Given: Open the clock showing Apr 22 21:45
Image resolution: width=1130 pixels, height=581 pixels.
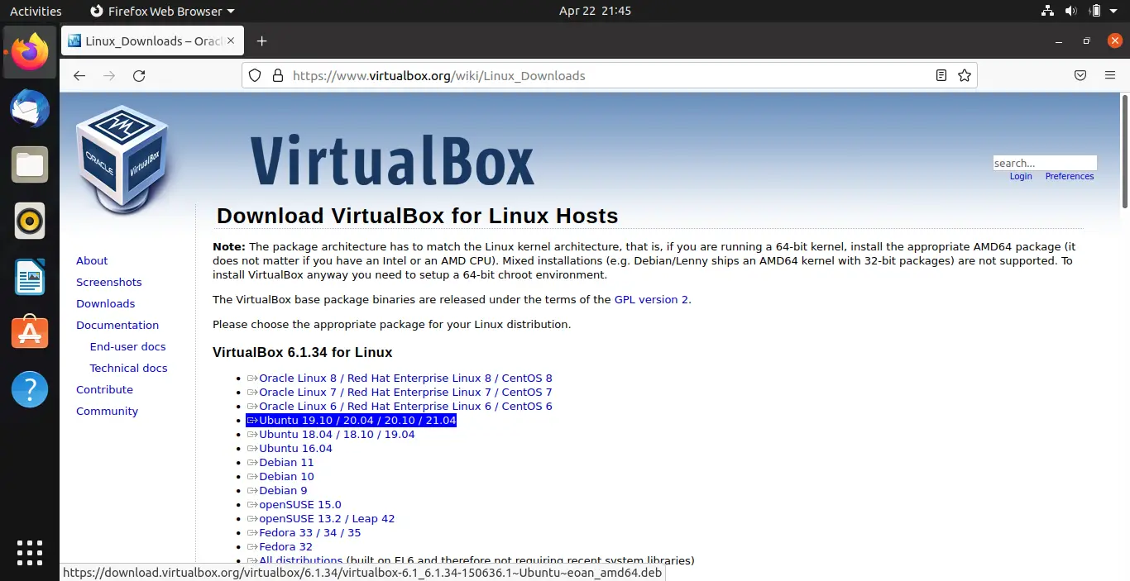Looking at the screenshot, I should click(595, 11).
